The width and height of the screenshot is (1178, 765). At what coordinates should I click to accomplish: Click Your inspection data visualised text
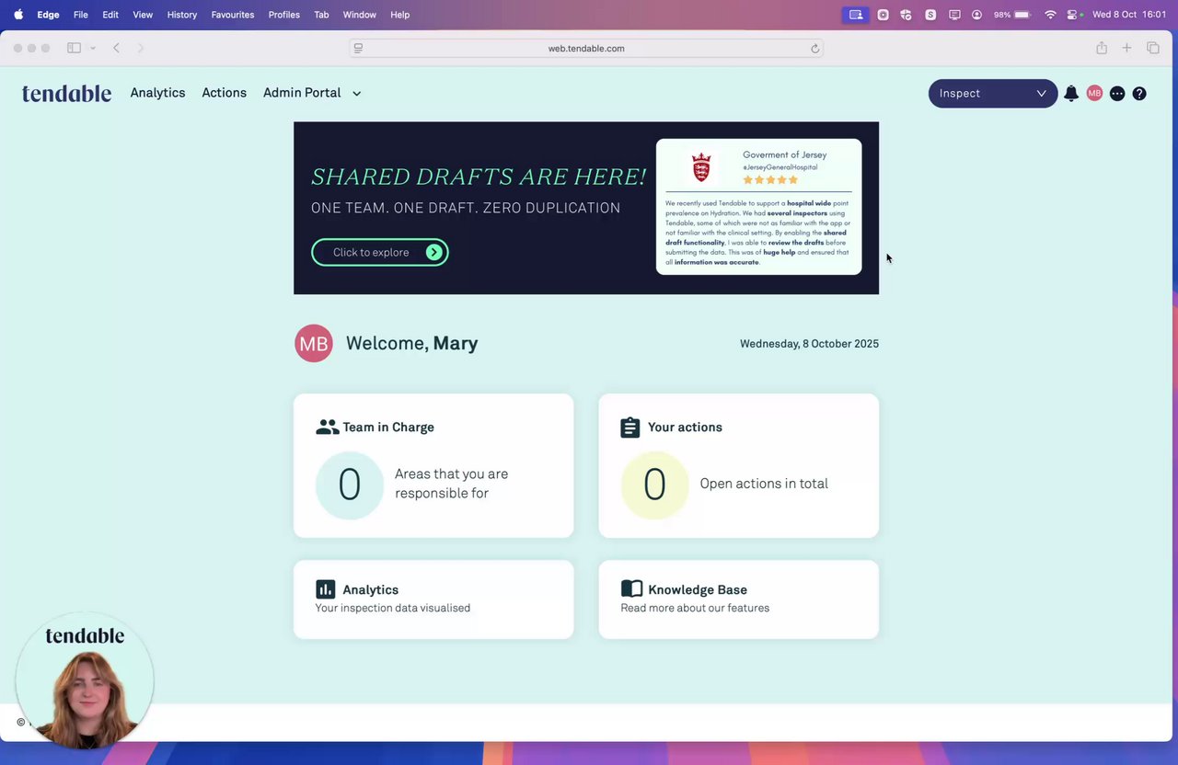coord(393,608)
